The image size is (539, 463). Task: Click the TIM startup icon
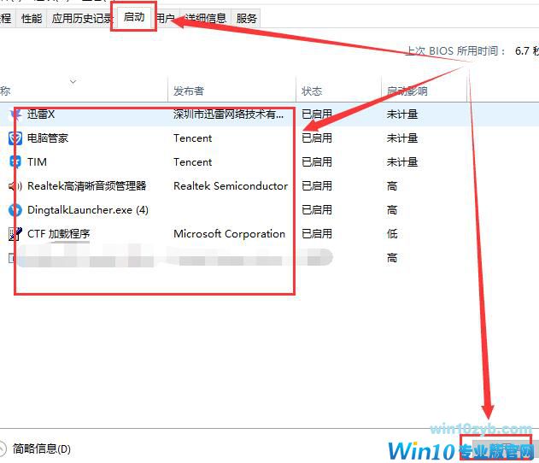coord(15,162)
